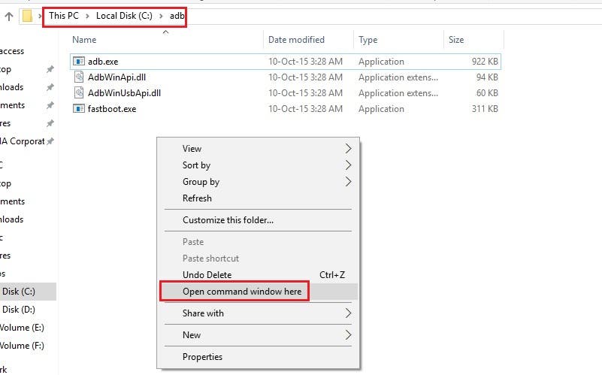Click the adb.exe application icon
The width and height of the screenshot is (602, 375).
79,62
